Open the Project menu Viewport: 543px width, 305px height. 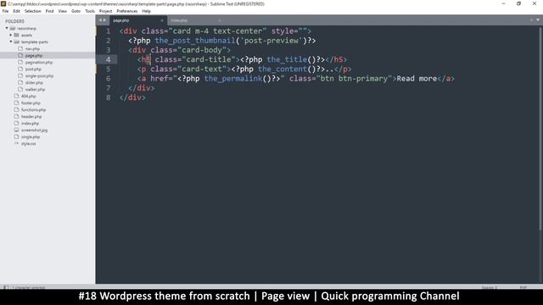(105, 11)
